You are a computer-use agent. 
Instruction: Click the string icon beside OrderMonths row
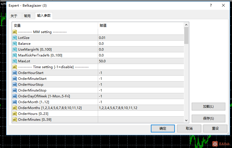click(14, 108)
